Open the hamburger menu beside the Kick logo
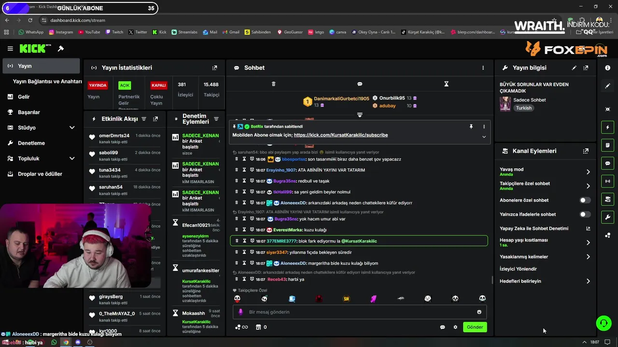 click(10, 49)
